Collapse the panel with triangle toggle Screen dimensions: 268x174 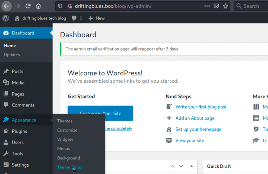click(x=192, y=166)
